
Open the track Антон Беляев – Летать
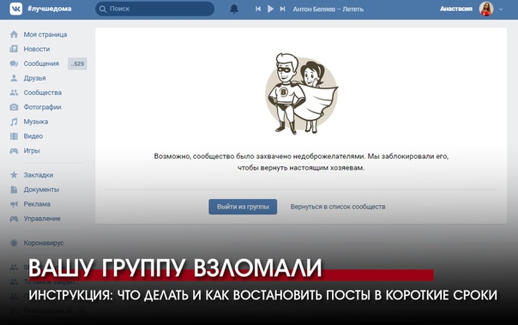point(328,9)
